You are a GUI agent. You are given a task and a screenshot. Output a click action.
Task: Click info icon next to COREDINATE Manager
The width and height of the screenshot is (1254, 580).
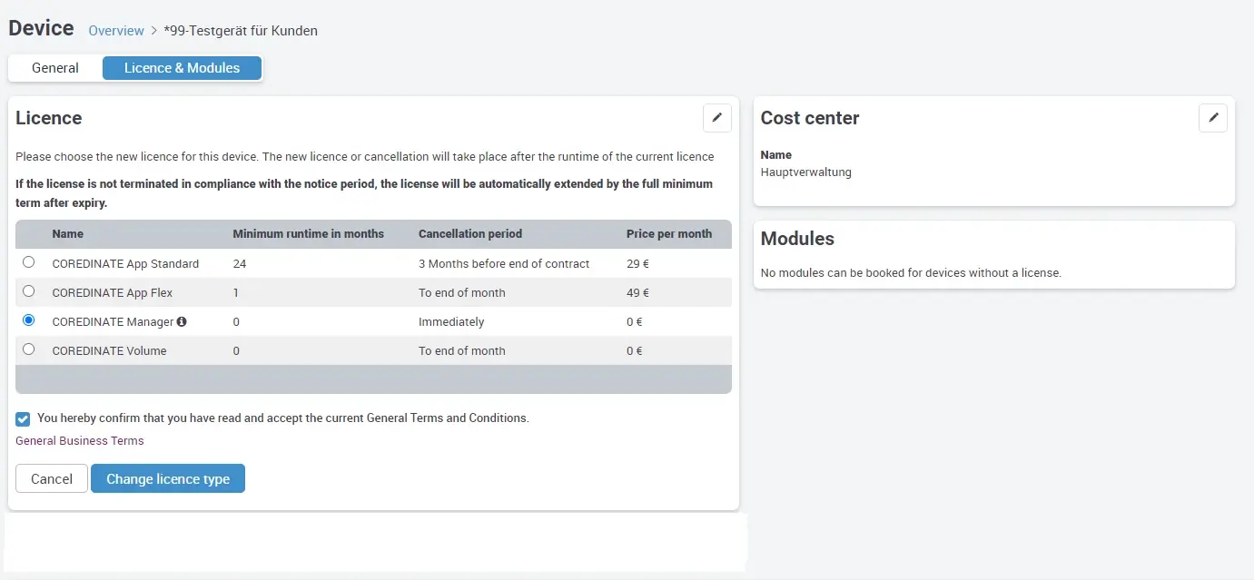click(182, 321)
